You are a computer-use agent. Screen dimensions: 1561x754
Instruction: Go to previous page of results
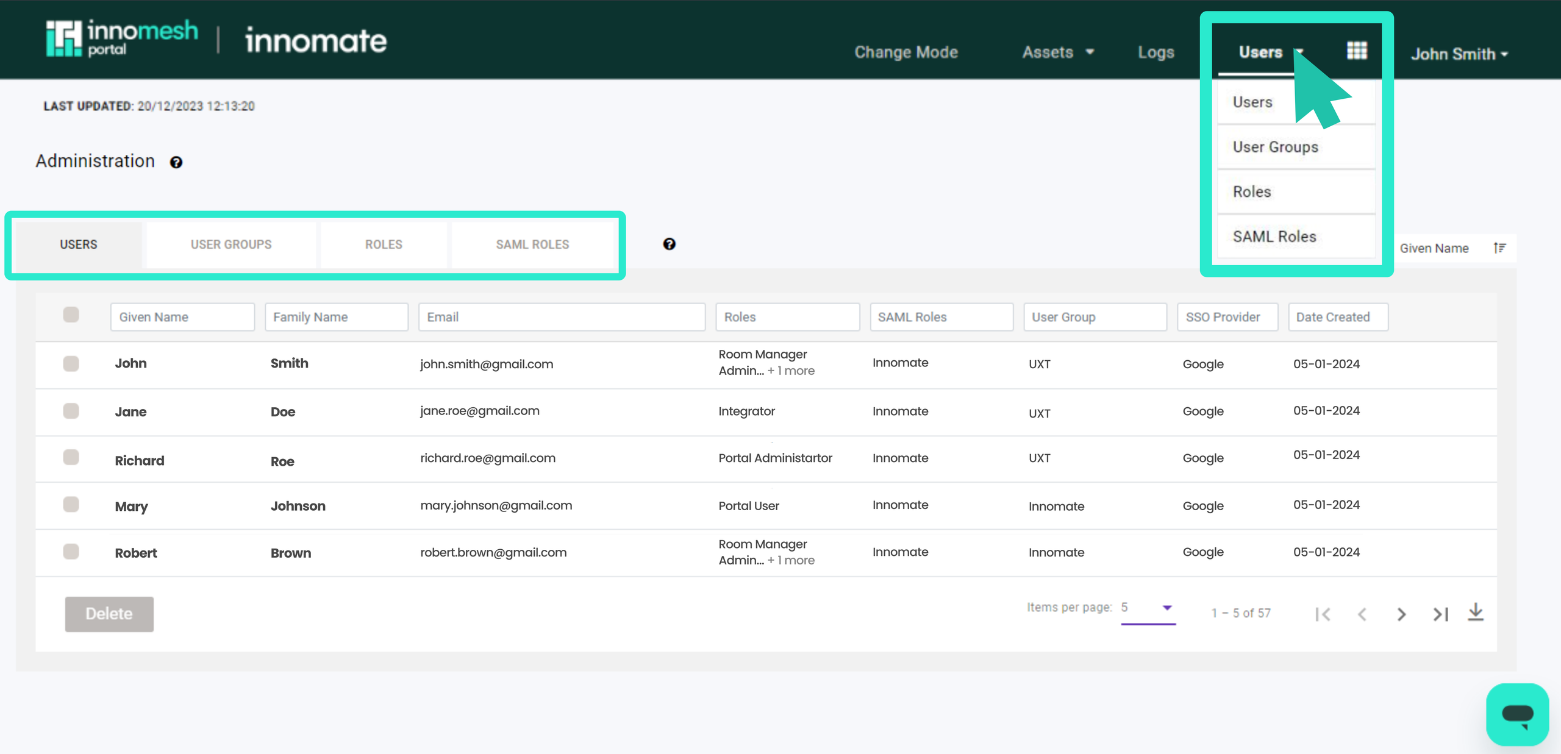pyautogui.click(x=1362, y=614)
